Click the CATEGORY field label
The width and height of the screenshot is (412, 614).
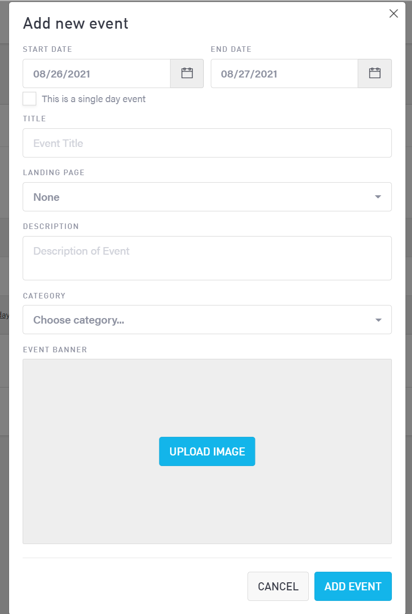pos(44,295)
